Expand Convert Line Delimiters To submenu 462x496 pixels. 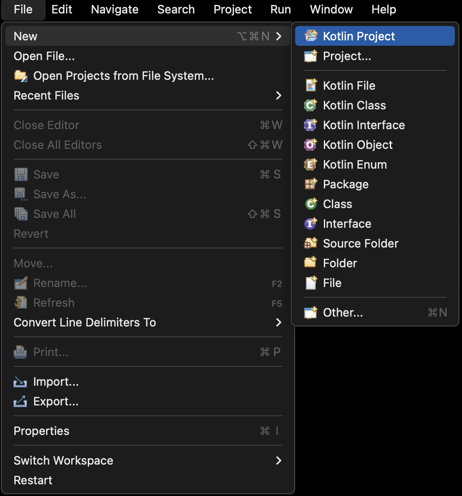[279, 322]
